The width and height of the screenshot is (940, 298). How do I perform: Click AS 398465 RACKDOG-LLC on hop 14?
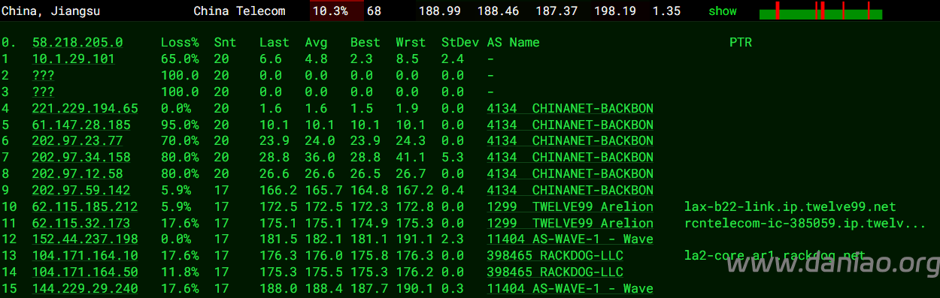pos(555,272)
